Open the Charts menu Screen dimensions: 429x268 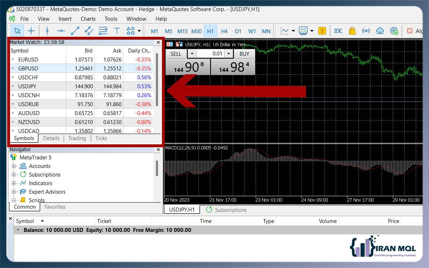click(88, 19)
